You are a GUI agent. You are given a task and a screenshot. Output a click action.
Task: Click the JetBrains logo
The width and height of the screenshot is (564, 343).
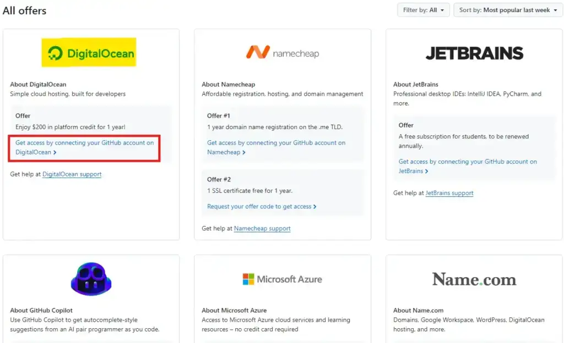coord(474,53)
